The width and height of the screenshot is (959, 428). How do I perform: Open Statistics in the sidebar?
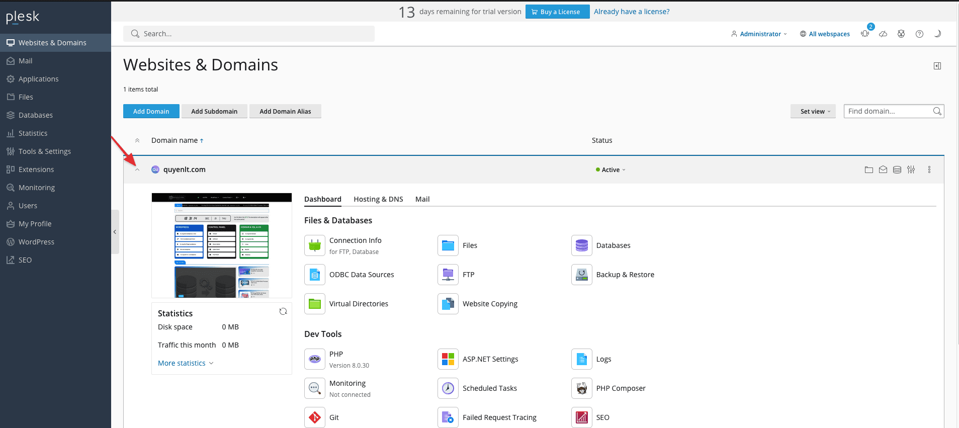55,133
